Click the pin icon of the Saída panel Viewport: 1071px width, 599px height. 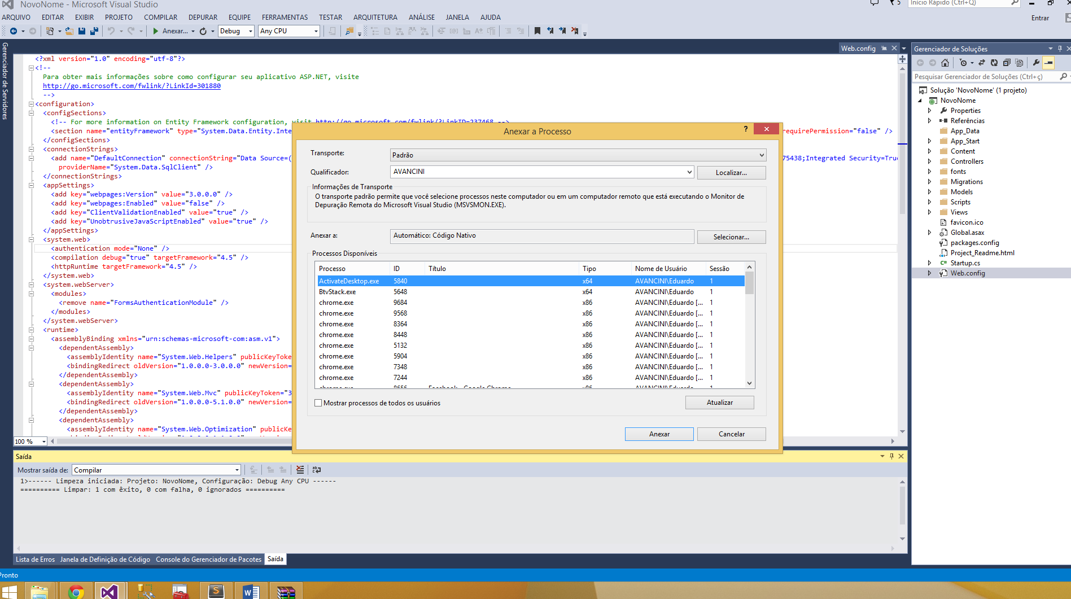tap(891, 456)
